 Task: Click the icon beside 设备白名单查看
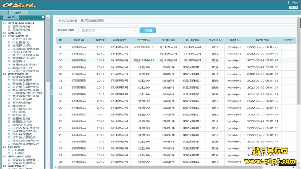tap(9, 160)
